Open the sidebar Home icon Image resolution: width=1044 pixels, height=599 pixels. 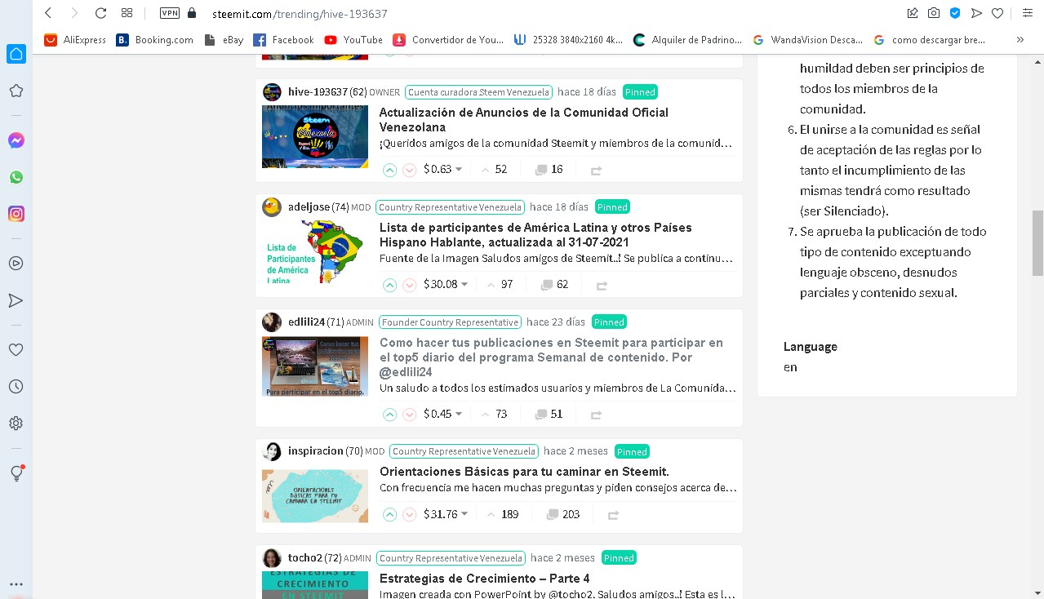[x=16, y=54]
